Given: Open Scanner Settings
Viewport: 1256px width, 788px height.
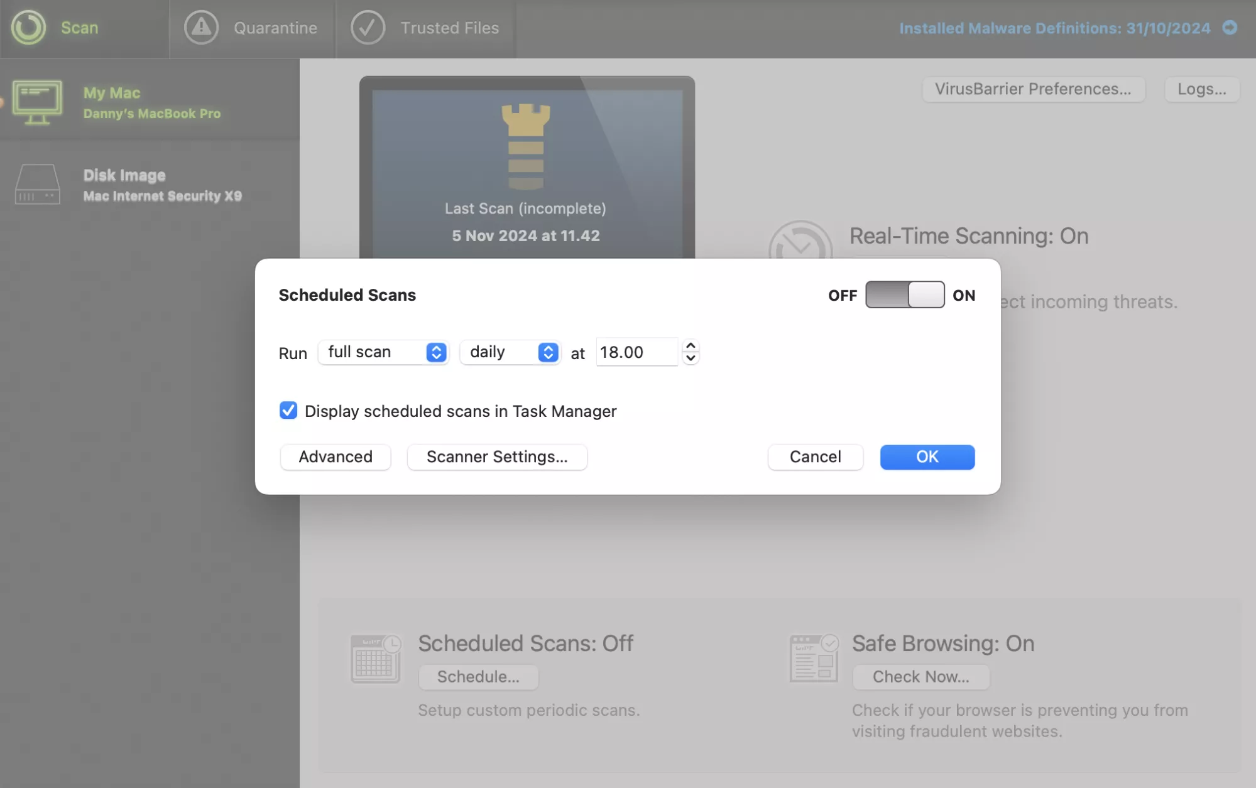Looking at the screenshot, I should pos(496,456).
